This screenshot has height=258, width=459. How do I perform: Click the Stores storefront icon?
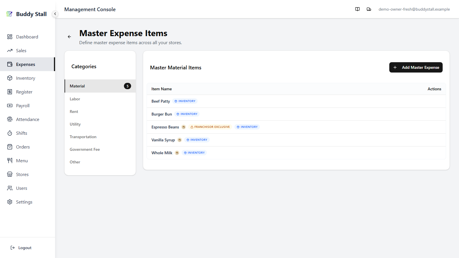[x=10, y=174]
